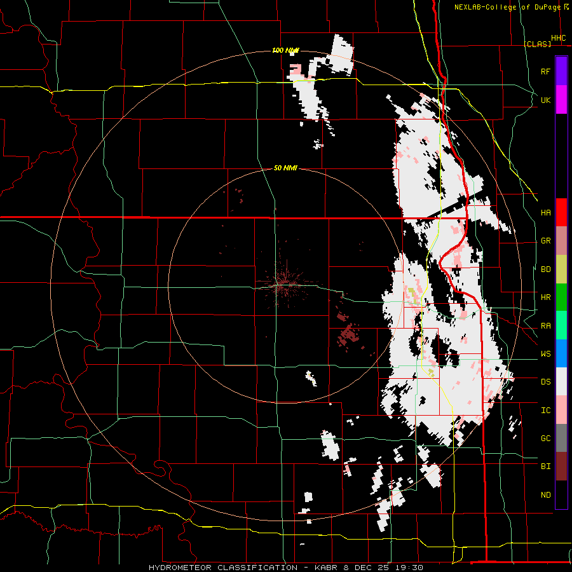Click the blue WS legend swatch
Screen dimensions: 572x572
tap(561, 353)
